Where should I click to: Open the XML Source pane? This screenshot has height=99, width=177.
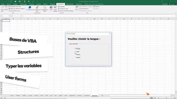[x=77, y=8]
